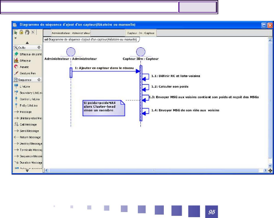Select message '1.4: Envoyer MSG de son rôle aux voisins'
The height and width of the screenshot is (218, 274).
pyautogui.click(x=185, y=110)
